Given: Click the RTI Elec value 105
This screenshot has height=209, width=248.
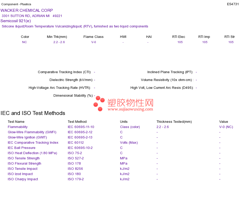Looking at the screenshot, I should coord(180,42).
